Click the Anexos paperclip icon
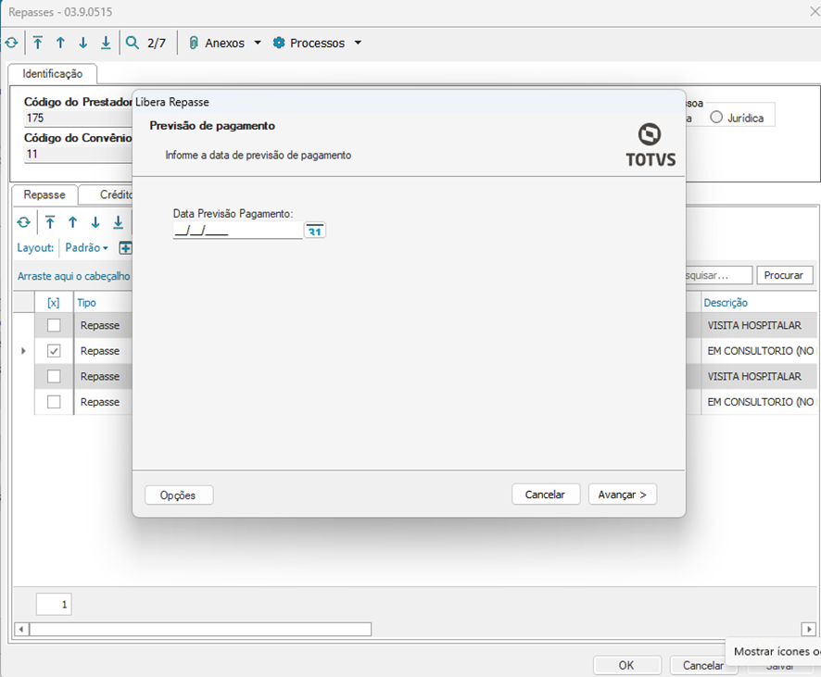This screenshot has width=821, height=677. tap(194, 43)
